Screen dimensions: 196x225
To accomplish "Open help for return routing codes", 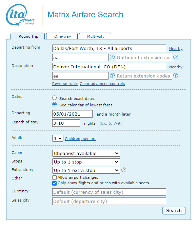I will tap(112, 75).
